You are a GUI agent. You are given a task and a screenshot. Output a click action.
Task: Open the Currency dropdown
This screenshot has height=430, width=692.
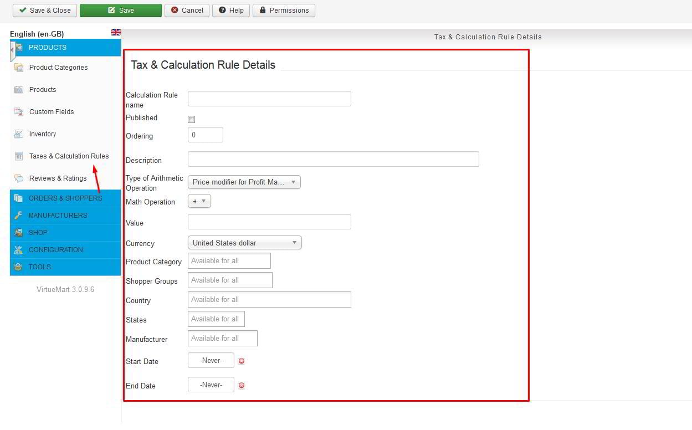(x=244, y=243)
